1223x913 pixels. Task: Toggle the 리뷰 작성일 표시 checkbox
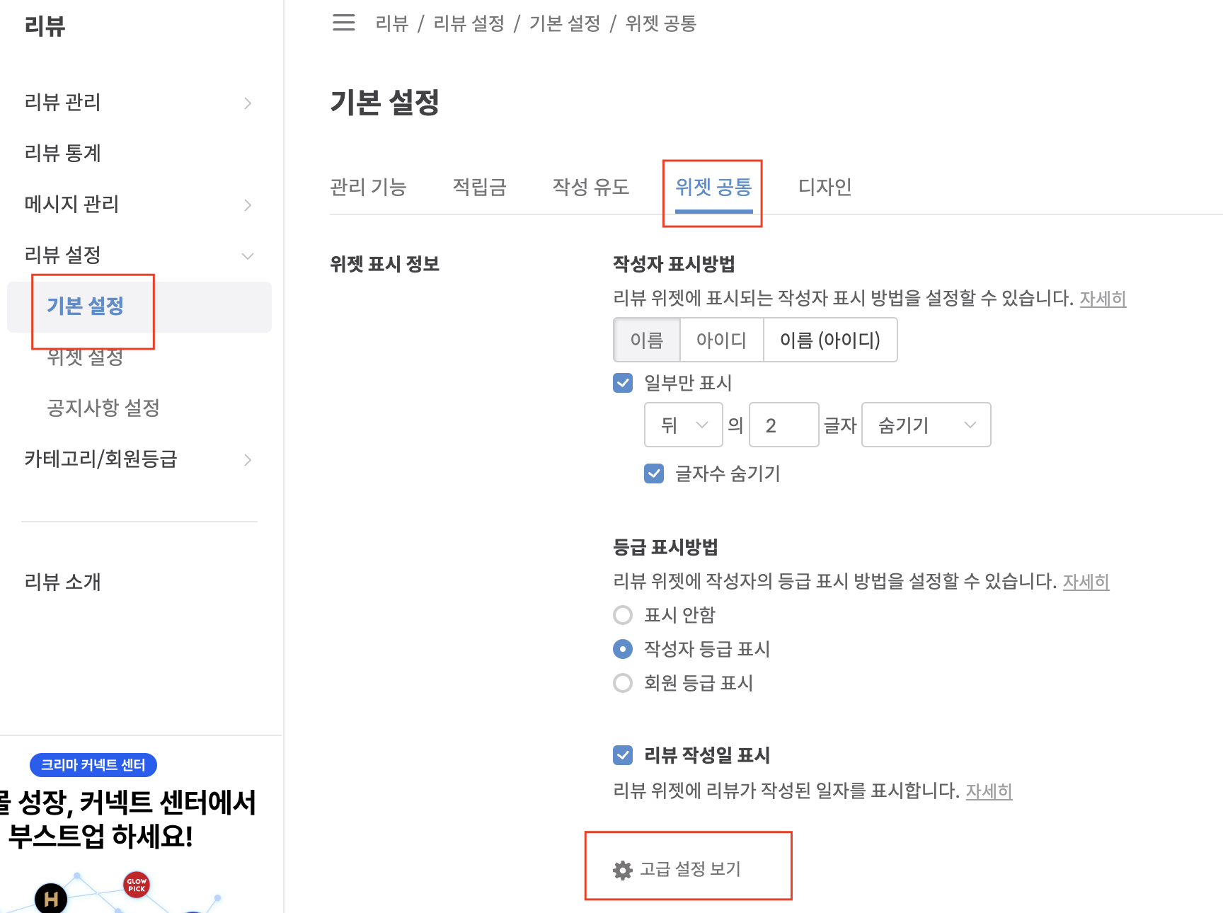[623, 755]
